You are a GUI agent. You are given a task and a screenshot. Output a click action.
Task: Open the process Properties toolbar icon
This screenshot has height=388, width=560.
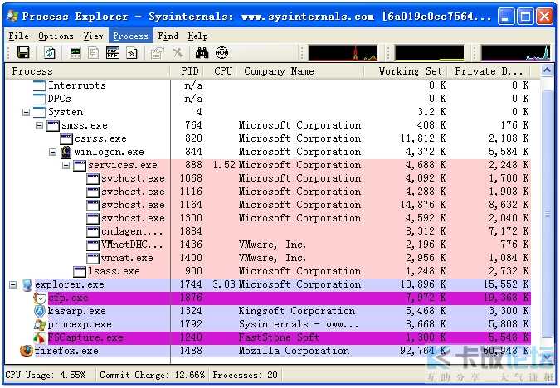(x=157, y=53)
